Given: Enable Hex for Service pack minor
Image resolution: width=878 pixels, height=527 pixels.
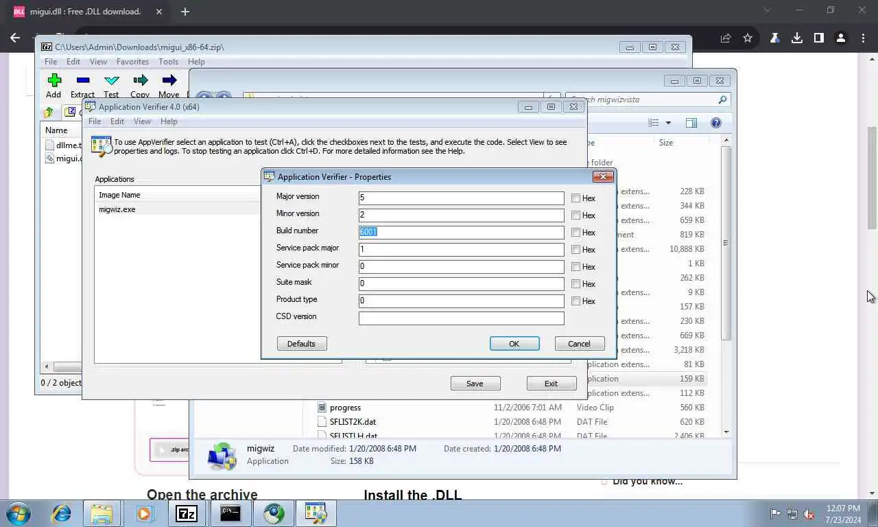Looking at the screenshot, I should (576, 267).
